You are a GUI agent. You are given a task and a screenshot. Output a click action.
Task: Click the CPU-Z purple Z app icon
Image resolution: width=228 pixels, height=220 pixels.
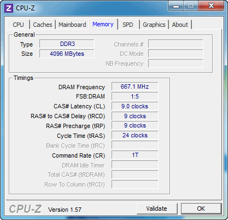click(x=9, y=8)
